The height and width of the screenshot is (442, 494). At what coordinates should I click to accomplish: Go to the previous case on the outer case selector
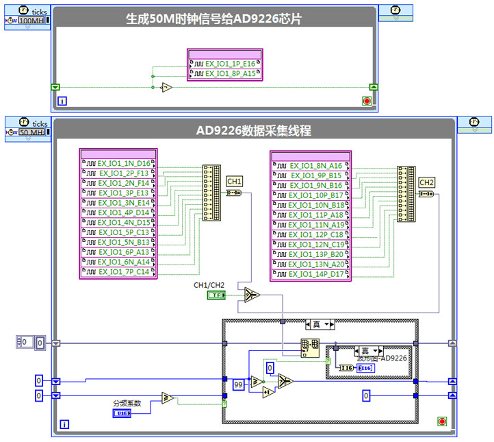(x=308, y=324)
